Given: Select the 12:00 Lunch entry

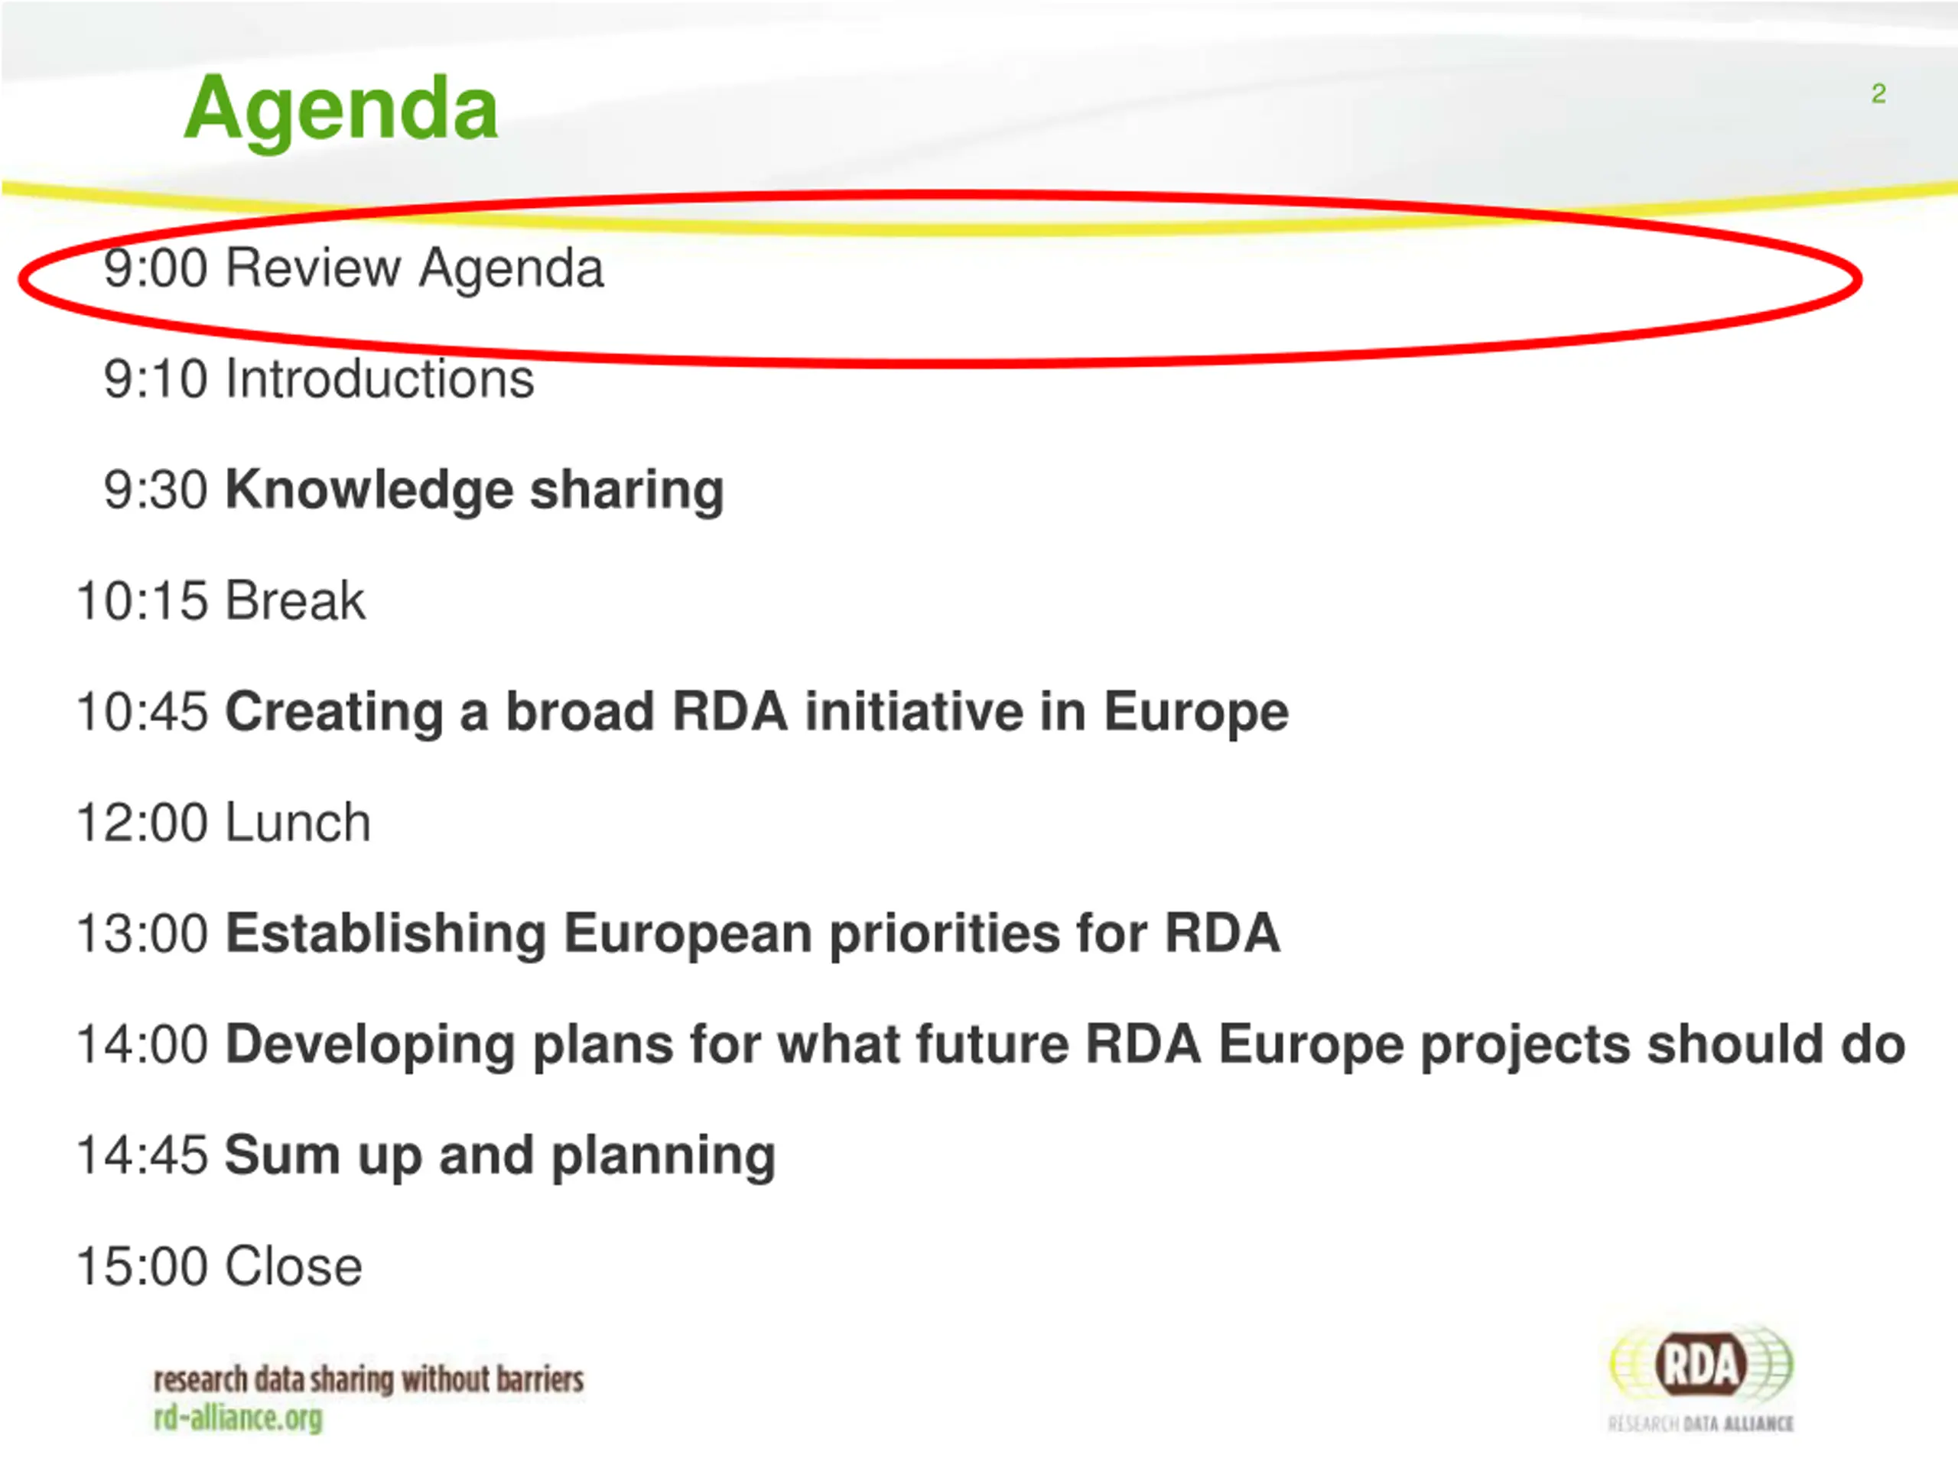Looking at the screenshot, I should (x=223, y=823).
